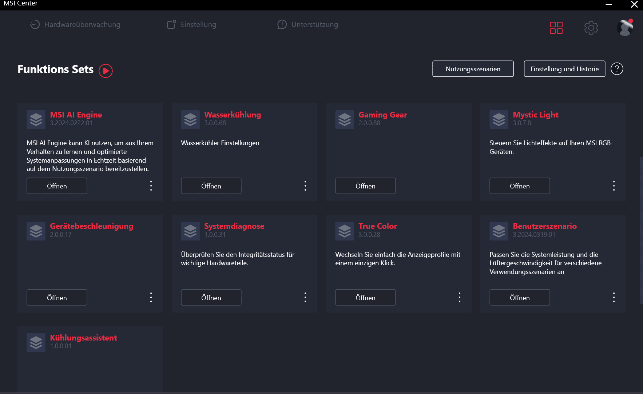Click the Mystic Light title

(536, 115)
